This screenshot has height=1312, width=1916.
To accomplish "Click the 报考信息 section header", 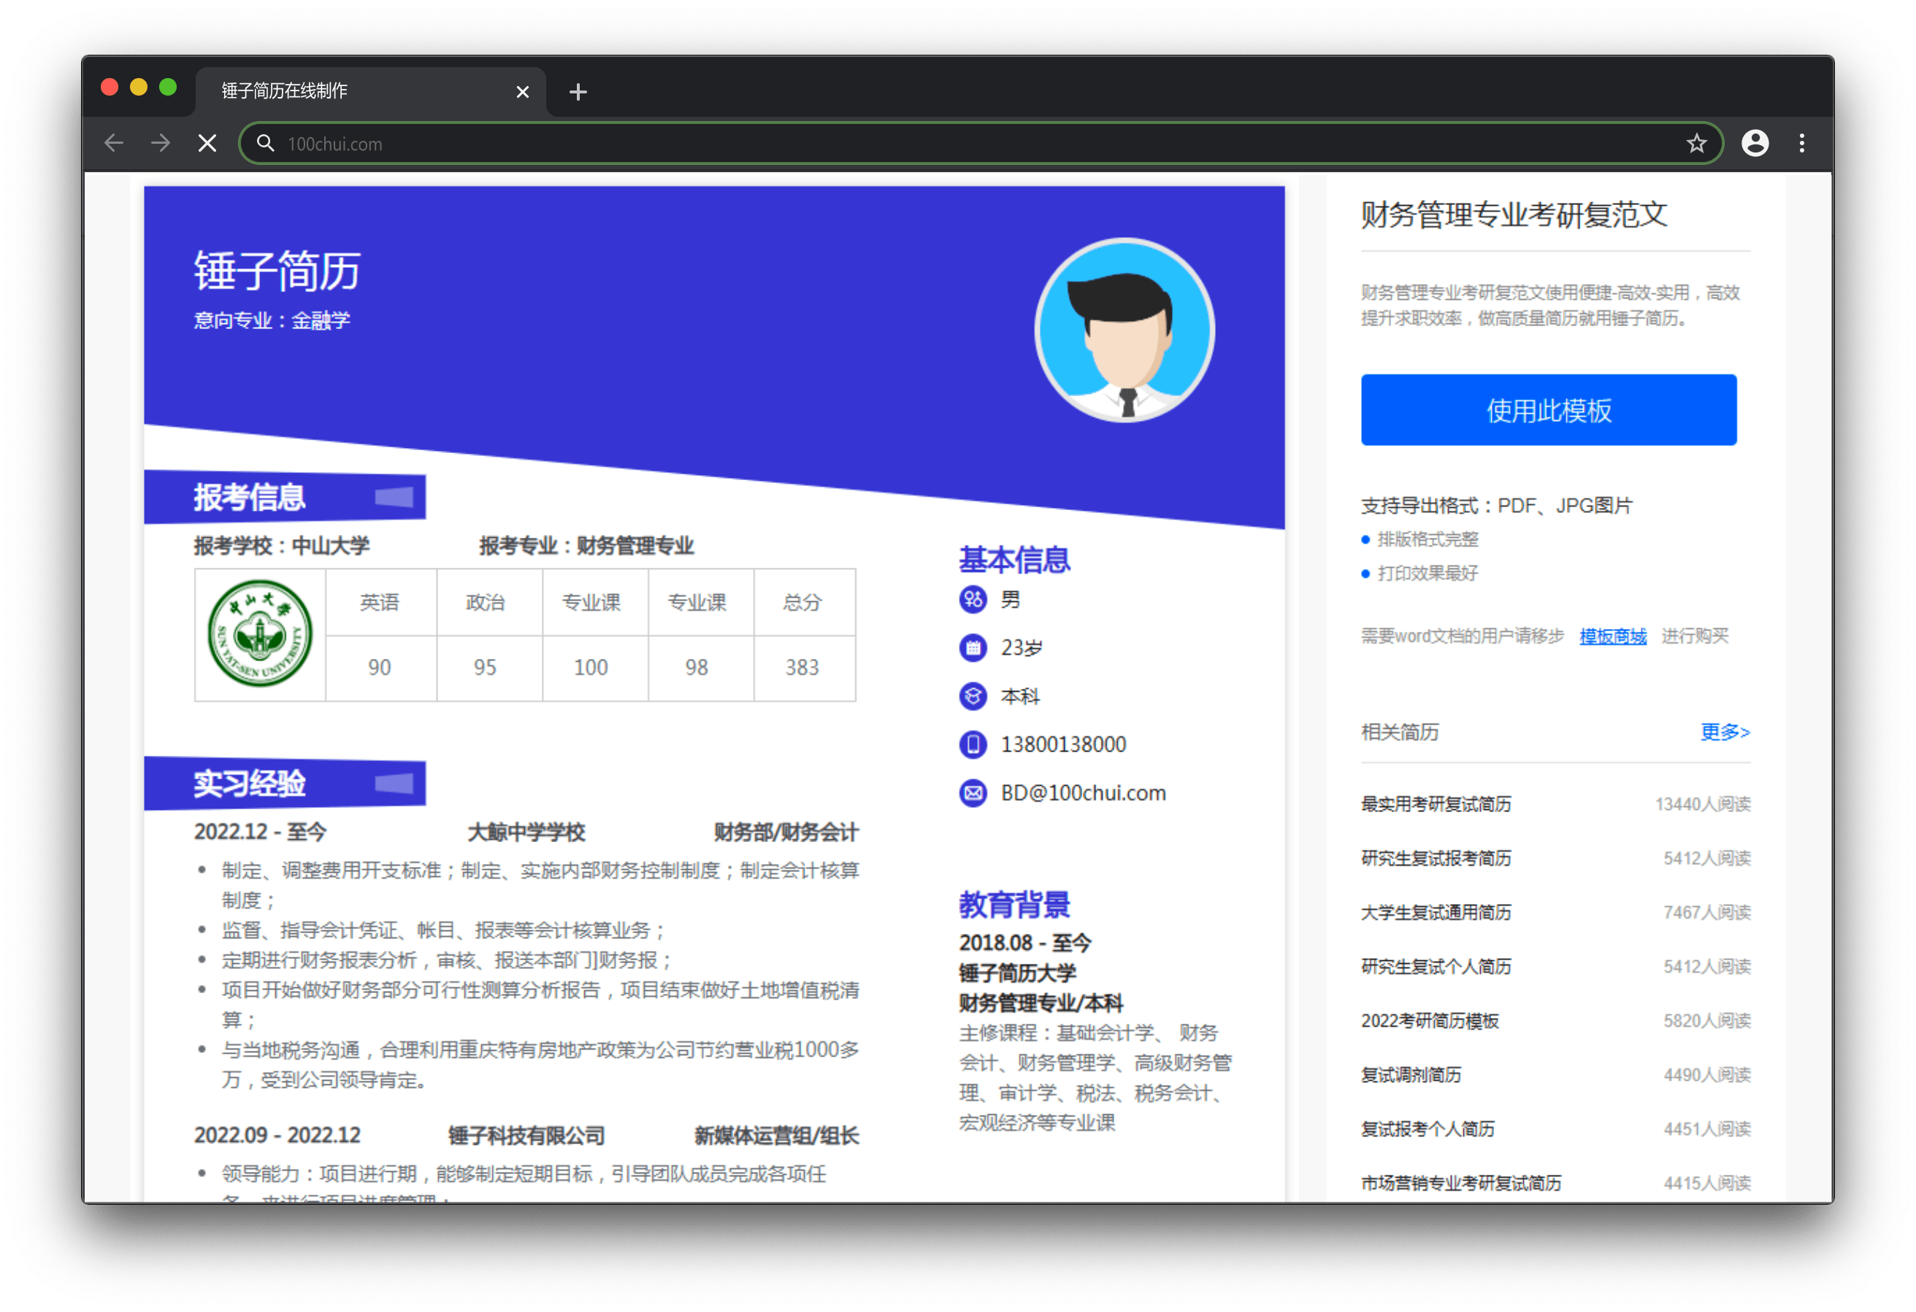I will [285, 497].
